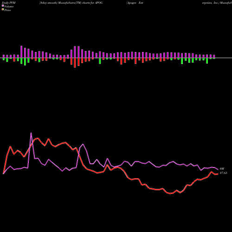
Task: Click the 0M volume value label
Action: [222, 169]
